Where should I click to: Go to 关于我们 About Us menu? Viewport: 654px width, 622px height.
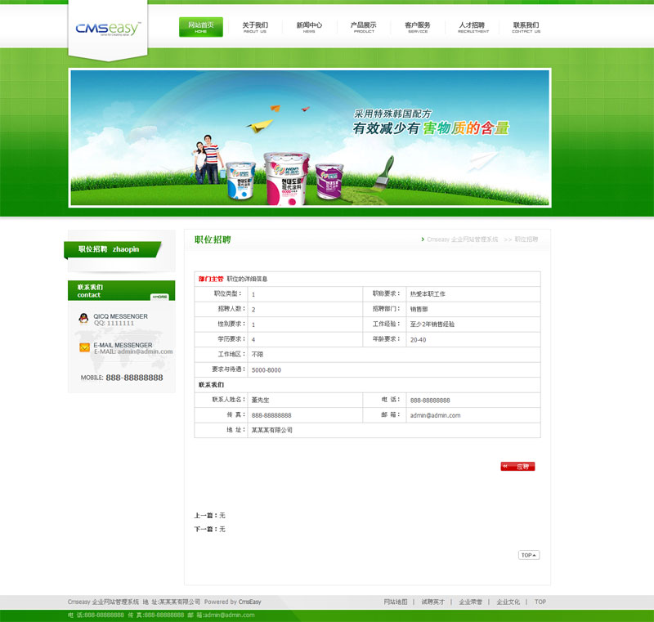coord(255,27)
